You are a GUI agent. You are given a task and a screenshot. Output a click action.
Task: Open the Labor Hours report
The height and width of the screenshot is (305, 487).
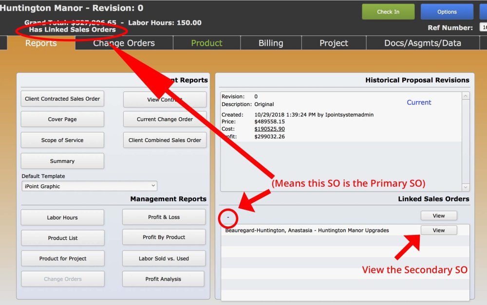tap(62, 217)
